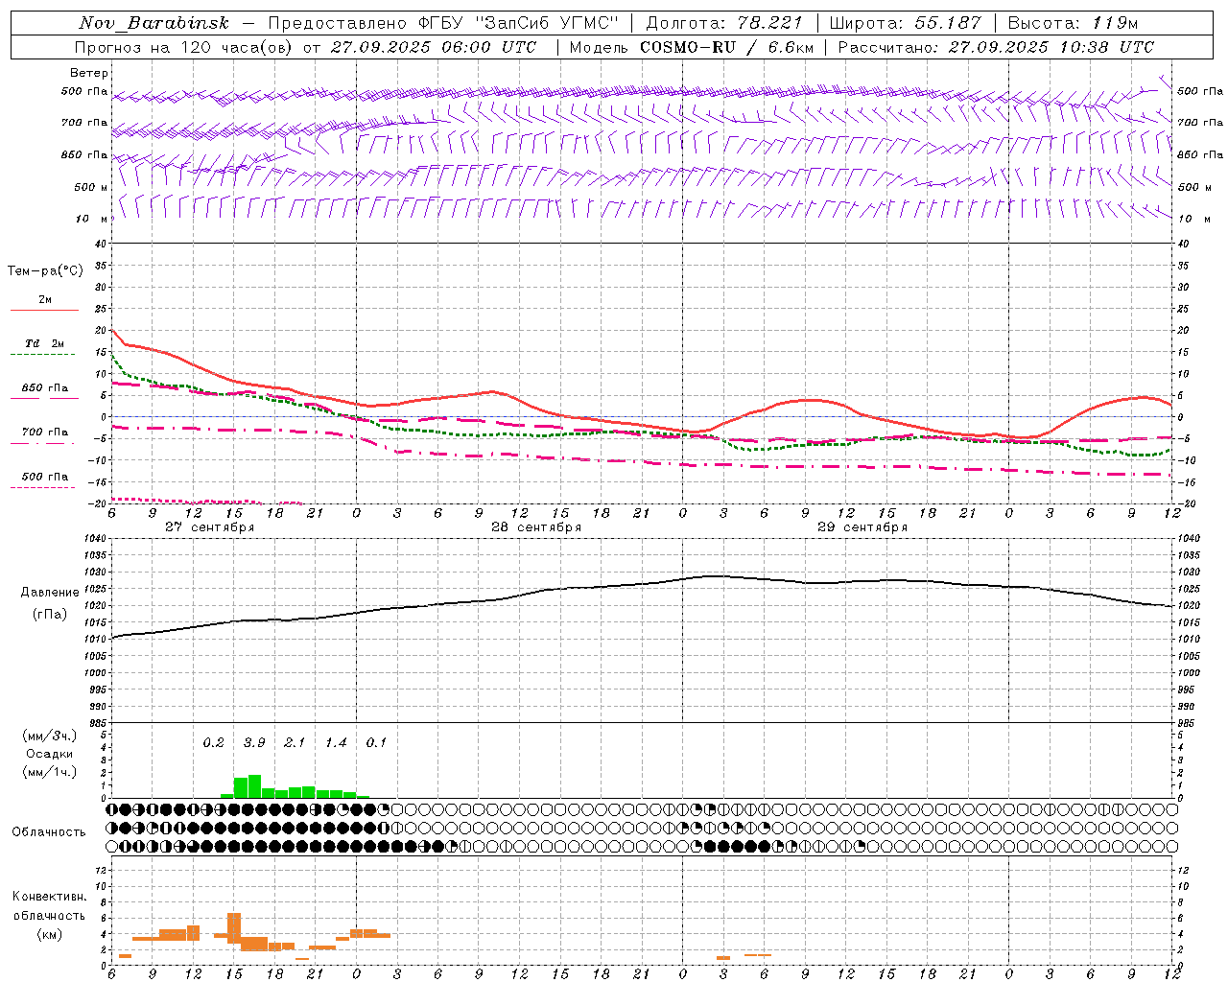Image resolution: width=1228 pixels, height=982 pixels.
Task: Click the Ветер panel label
Action: (x=89, y=73)
